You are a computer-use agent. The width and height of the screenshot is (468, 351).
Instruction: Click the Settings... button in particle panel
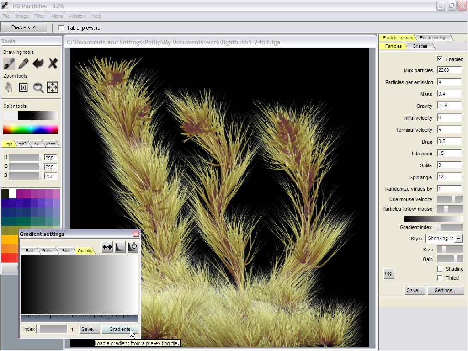[445, 290]
